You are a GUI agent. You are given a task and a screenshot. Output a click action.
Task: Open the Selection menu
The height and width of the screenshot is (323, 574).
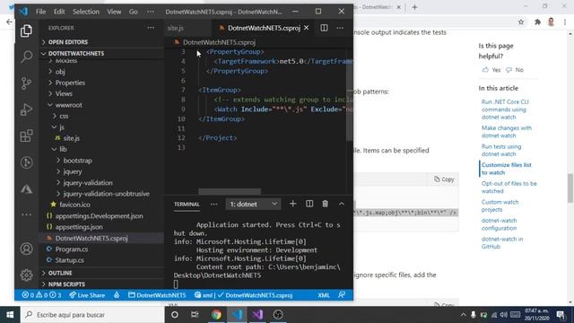point(86,12)
